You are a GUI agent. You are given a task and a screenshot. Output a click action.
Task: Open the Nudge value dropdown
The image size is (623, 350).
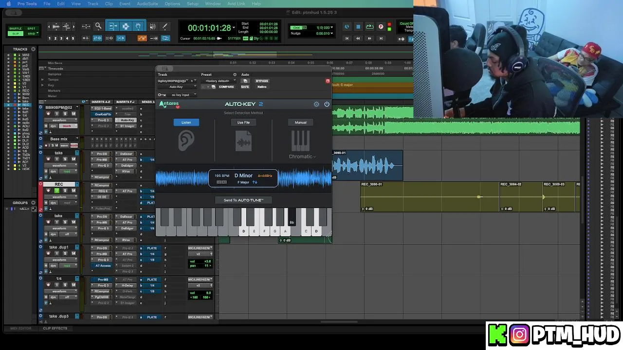332,34
